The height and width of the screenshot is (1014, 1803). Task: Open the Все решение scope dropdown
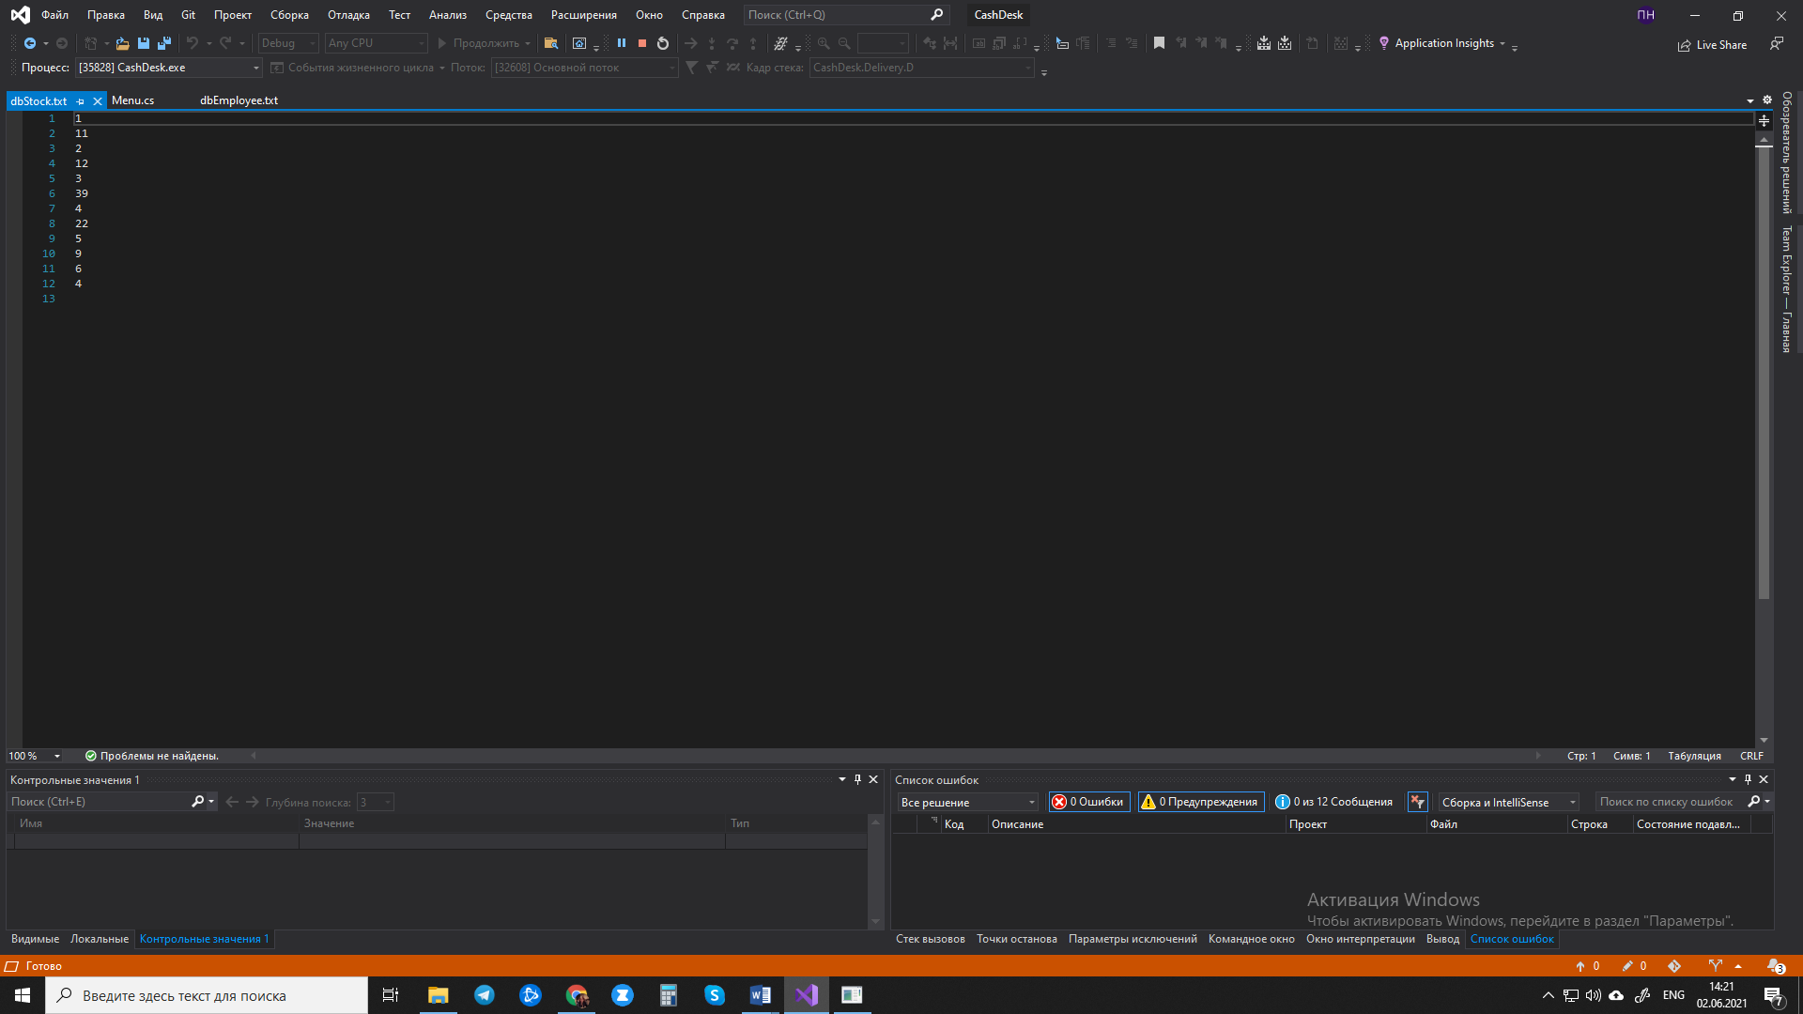pos(967,803)
